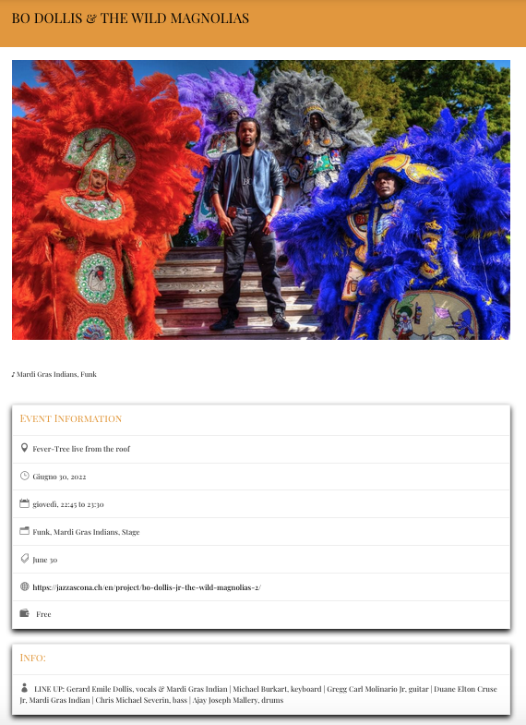Click the Free price label
The image size is (526, 725).
coord(43,614)
